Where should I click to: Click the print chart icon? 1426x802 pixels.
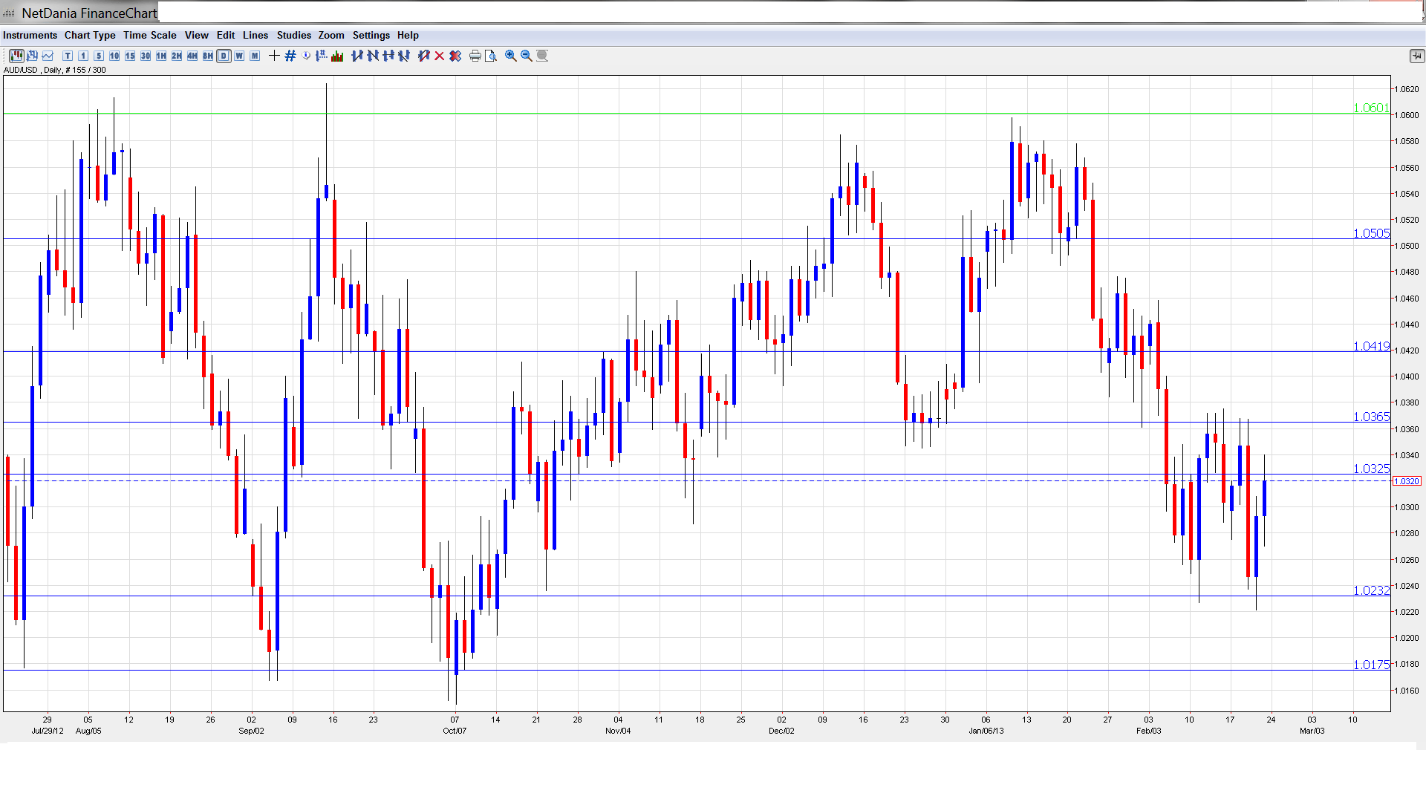(475, 56)
